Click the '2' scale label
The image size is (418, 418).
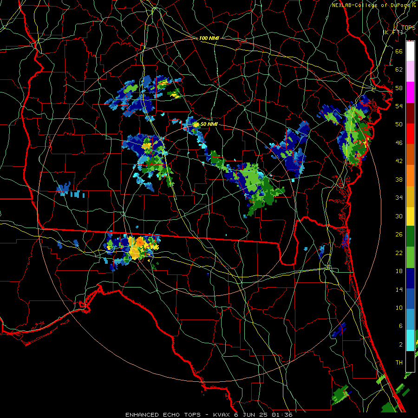point(400,345)
